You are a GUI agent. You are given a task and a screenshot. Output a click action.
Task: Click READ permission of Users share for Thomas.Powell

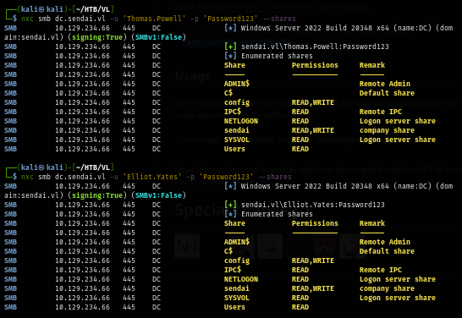pyautogui.click(x=300, y=149)
